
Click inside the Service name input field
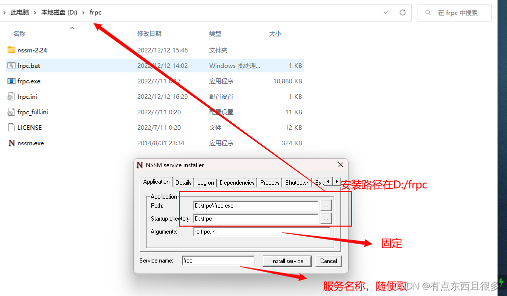218,260
